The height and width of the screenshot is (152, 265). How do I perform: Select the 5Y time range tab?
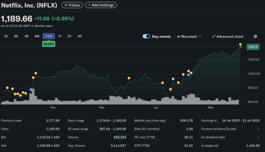pos(69,36)
